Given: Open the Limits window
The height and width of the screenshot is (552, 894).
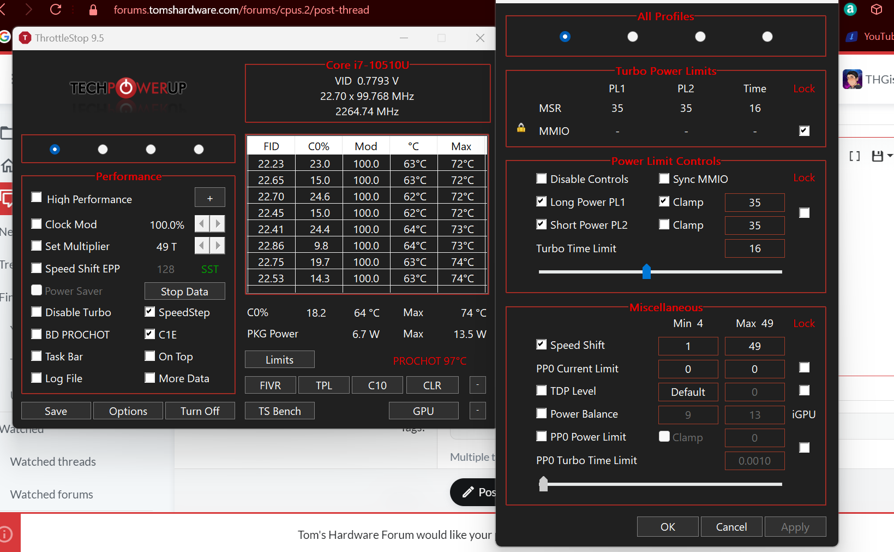Looking at the screenshot, I should coord(280,360).
